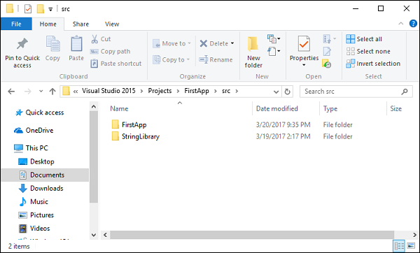The height and width of the screenshot is (253, 420).
Task: Open the Delete dropdown arrow
Action: 232,43
